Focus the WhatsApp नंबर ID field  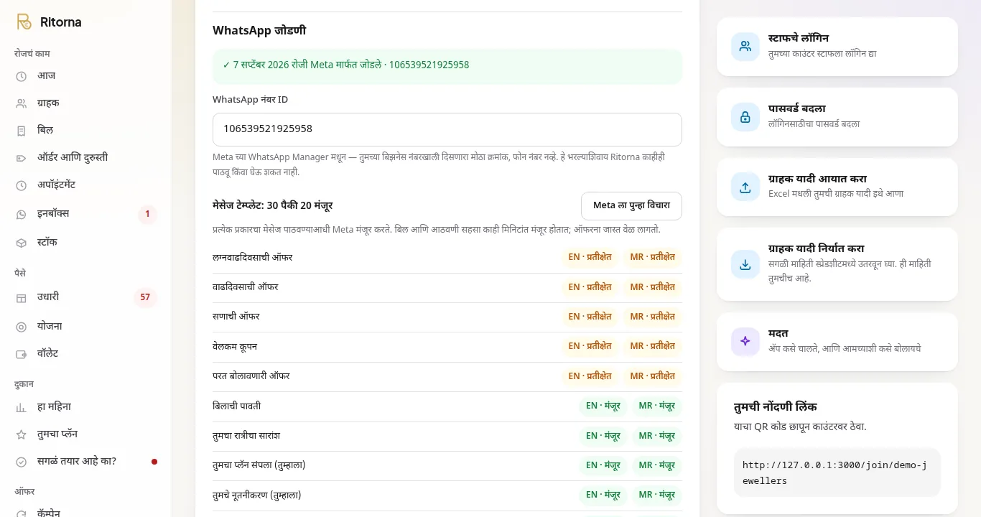(447, 129)
